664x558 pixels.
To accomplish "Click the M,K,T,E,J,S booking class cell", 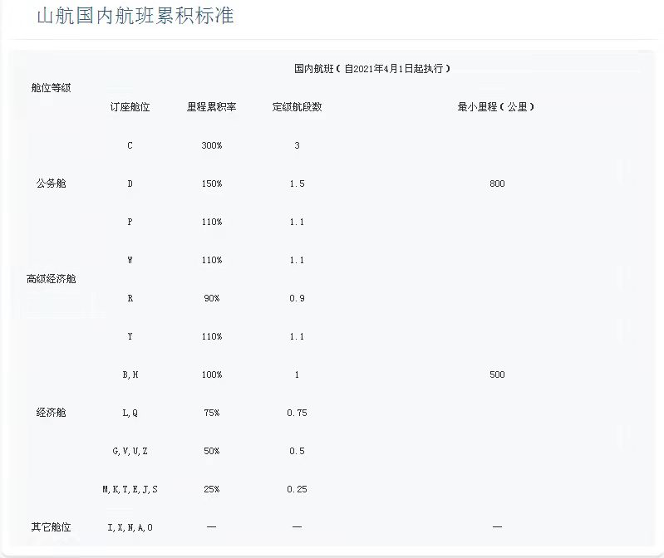I will tap(130, 489).
